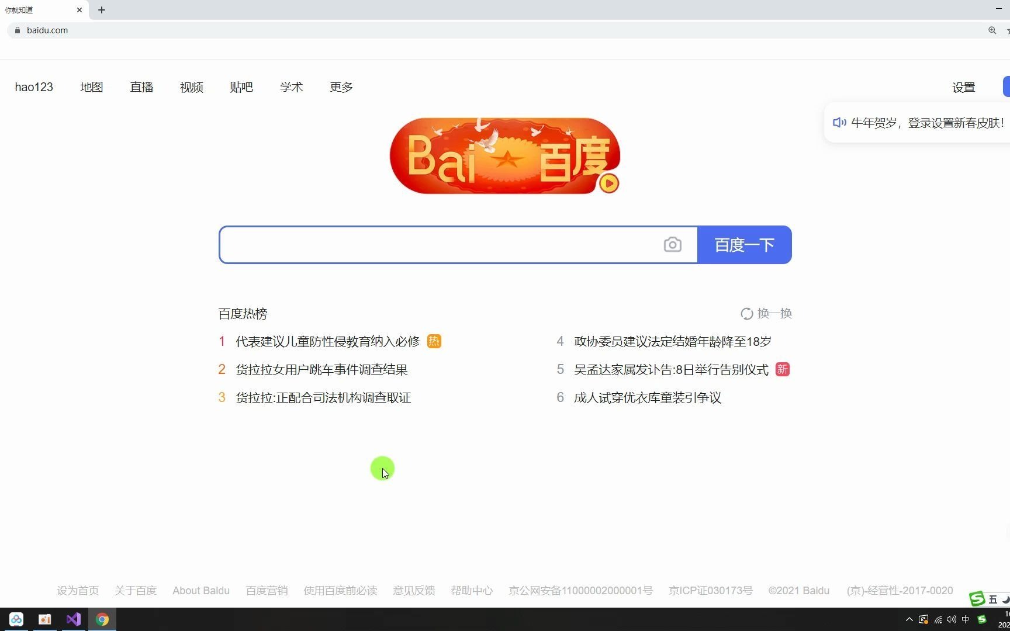
Task: Open 设置 settings menu
Action: [964, 87]
